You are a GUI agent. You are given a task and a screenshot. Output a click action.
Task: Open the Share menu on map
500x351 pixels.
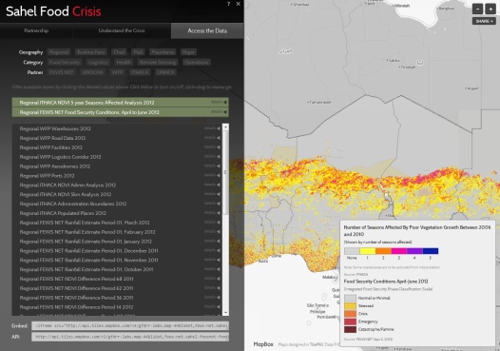coord(484,21)
